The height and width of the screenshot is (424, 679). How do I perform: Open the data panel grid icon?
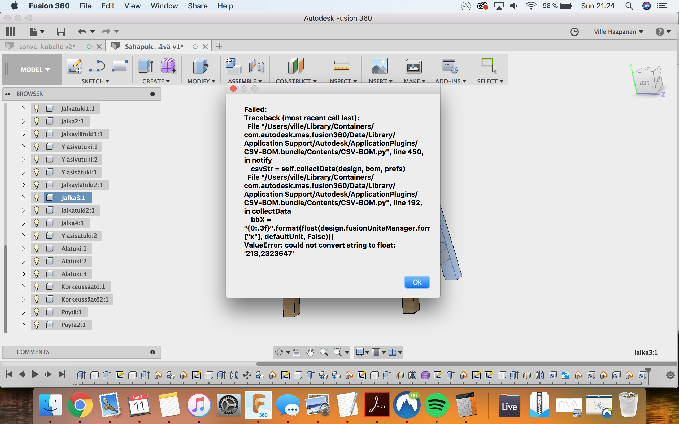(x=11, y=32)
